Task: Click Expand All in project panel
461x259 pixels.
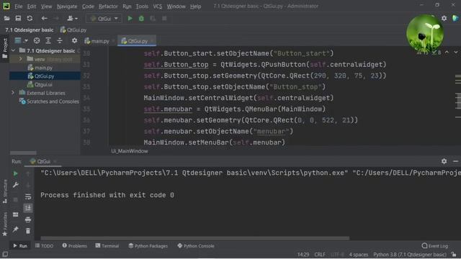Action: point(48,40)
